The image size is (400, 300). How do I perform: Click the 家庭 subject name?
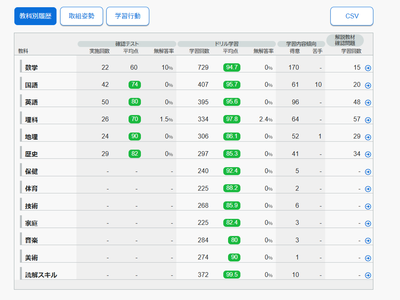(31, 223)
